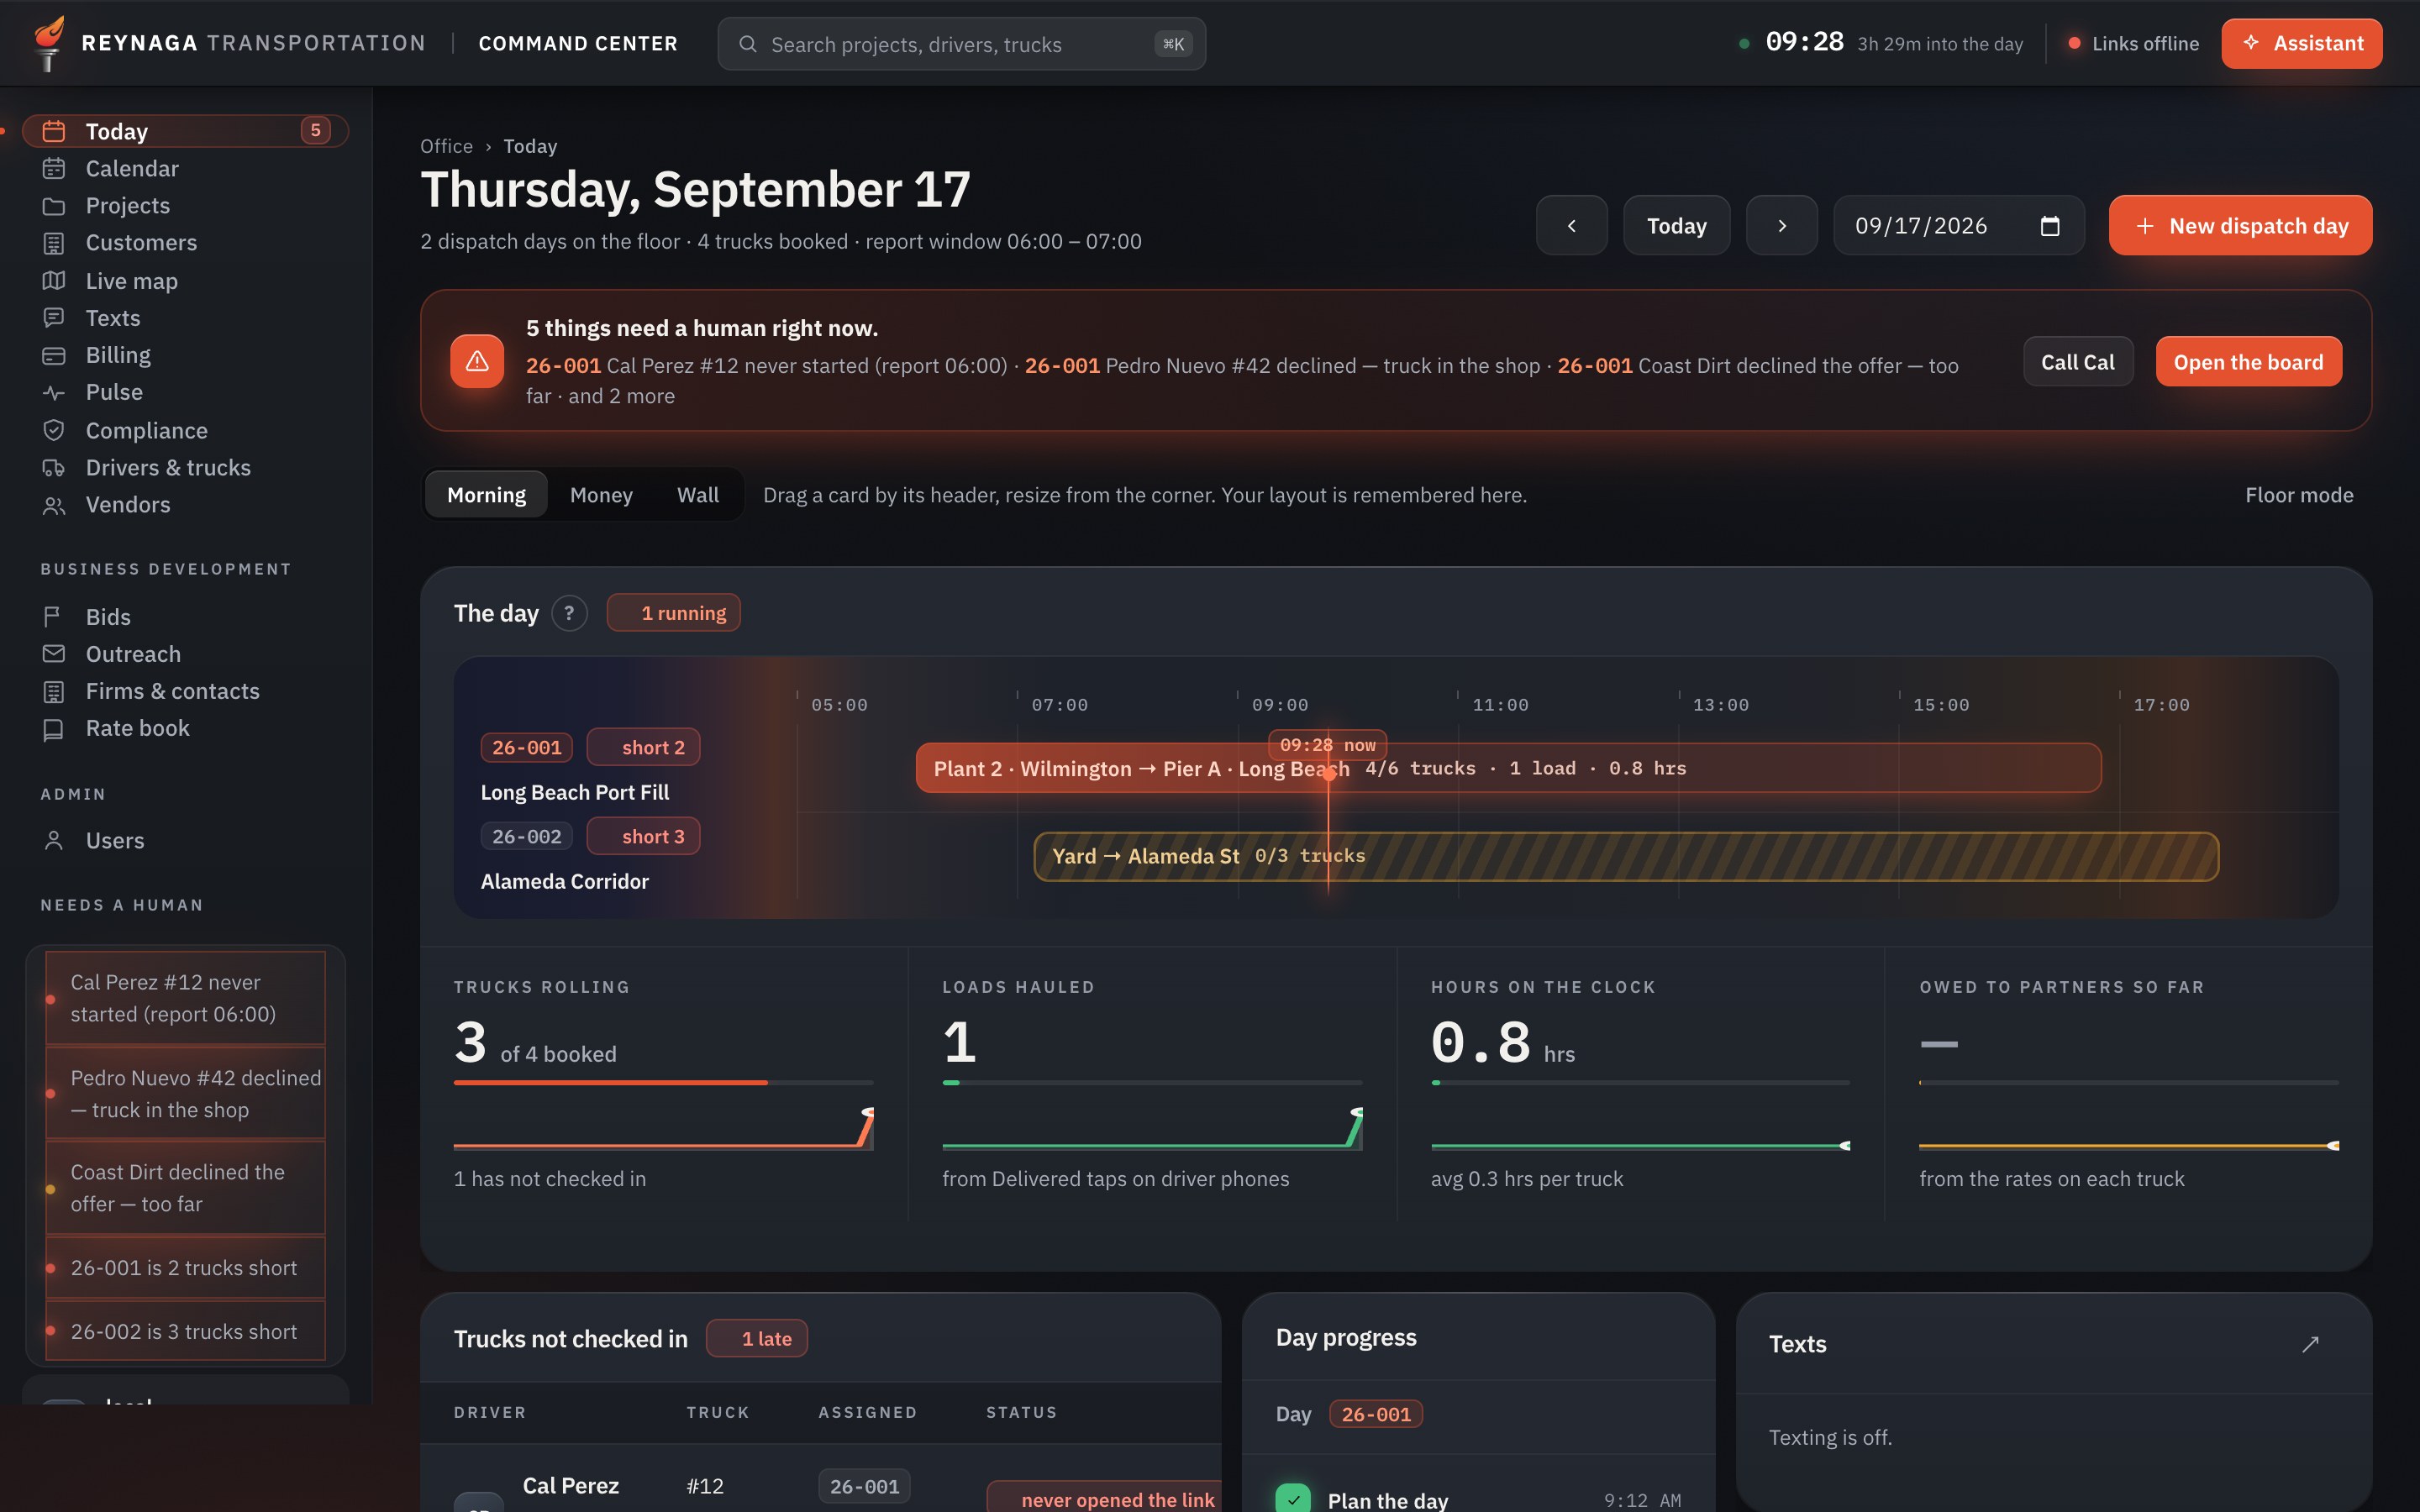Open the Calendar sidebar item

click(185, 168)
